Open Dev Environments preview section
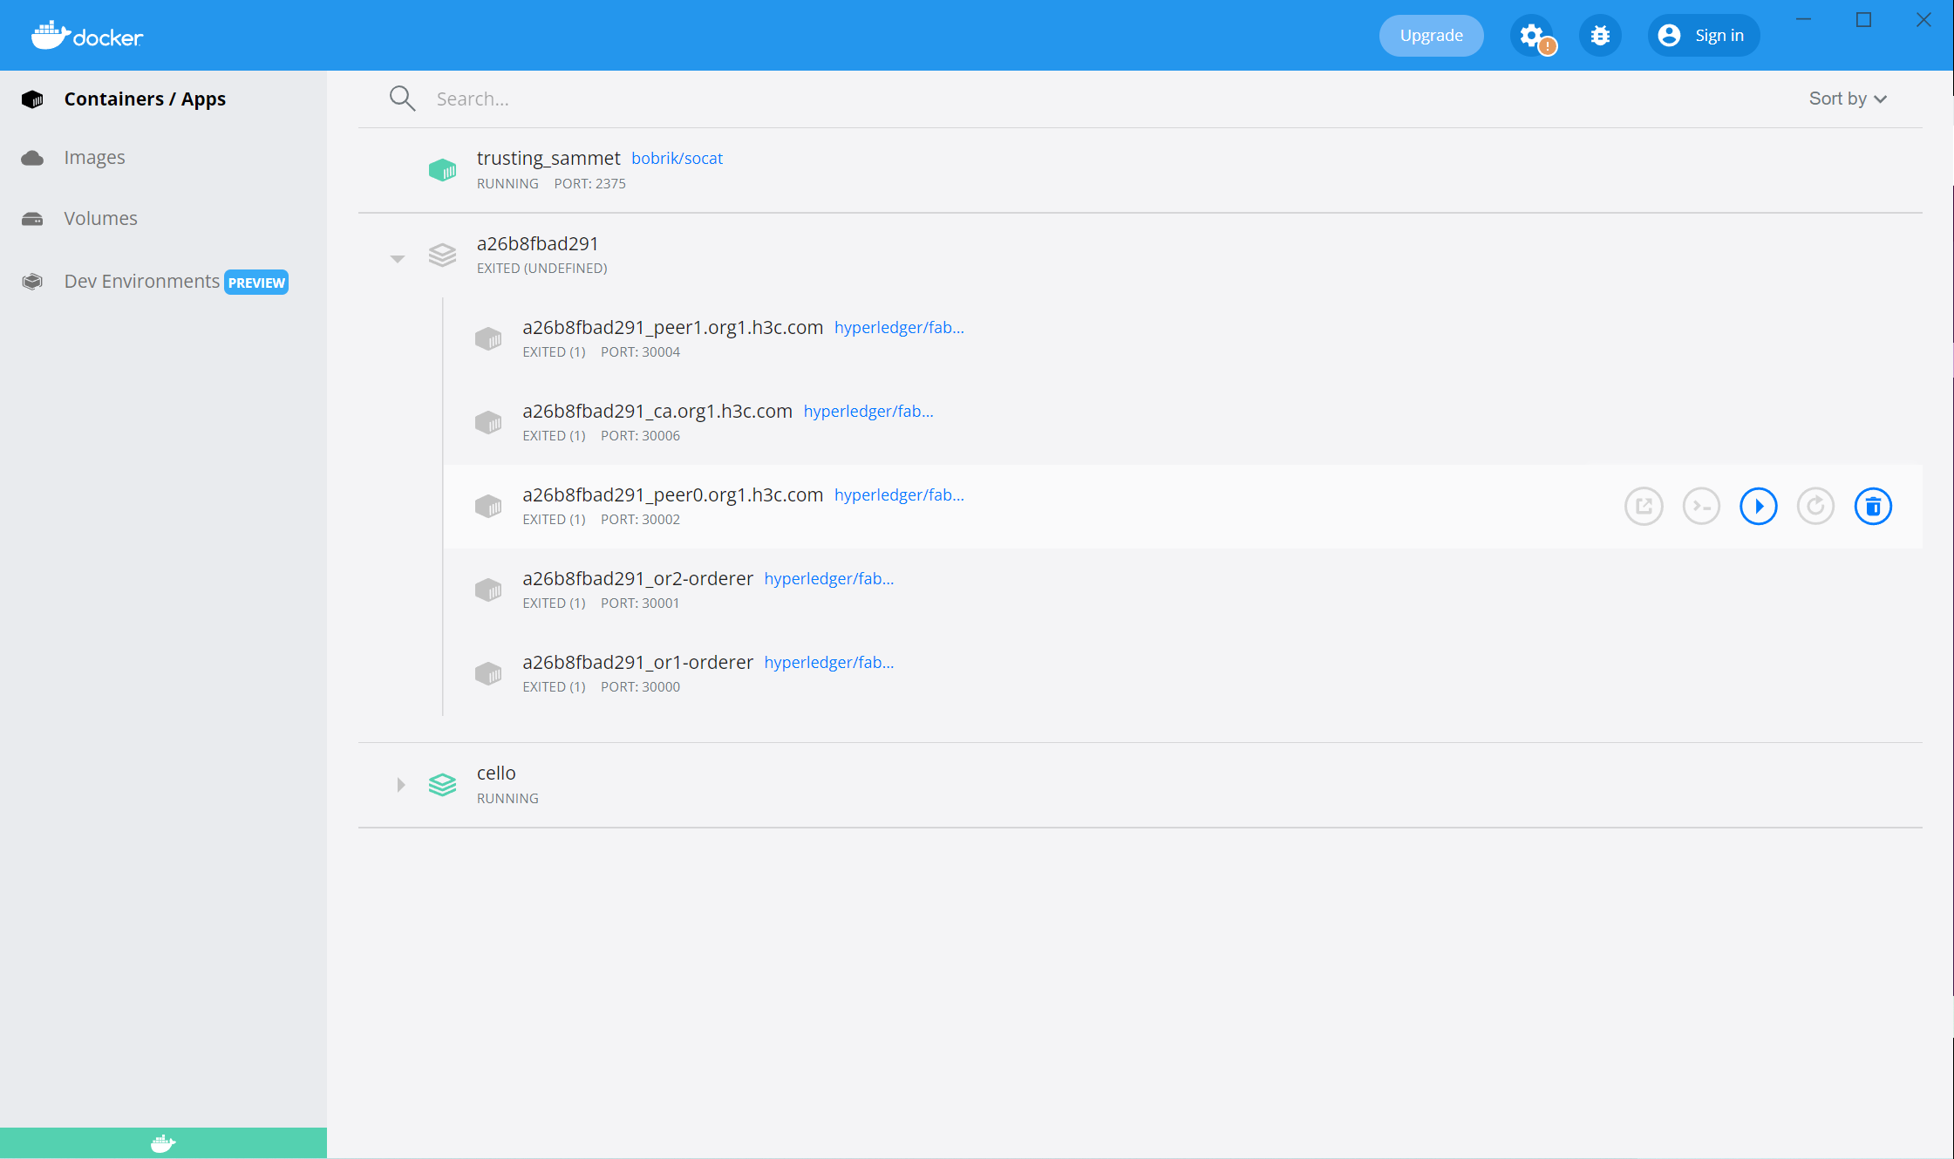 click(x=142, y=282)
